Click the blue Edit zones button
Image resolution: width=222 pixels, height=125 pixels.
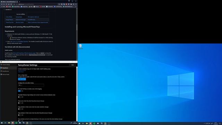(22, 79)
